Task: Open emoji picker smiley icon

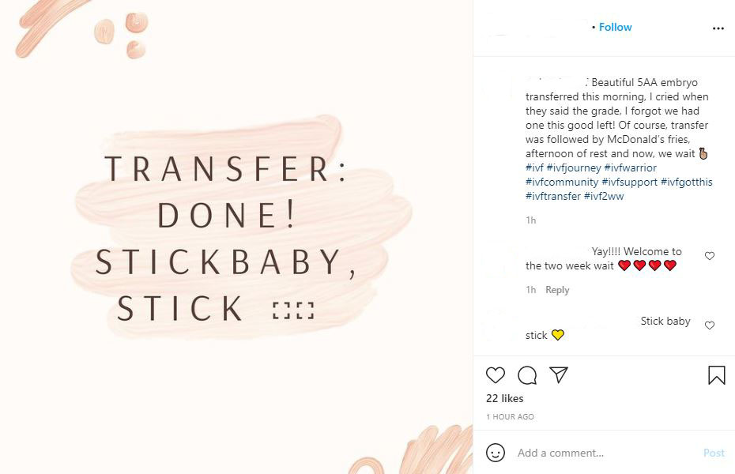Action: tap(496, 453)
